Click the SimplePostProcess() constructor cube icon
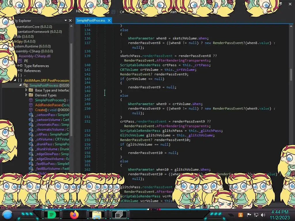 pos(31,100)
